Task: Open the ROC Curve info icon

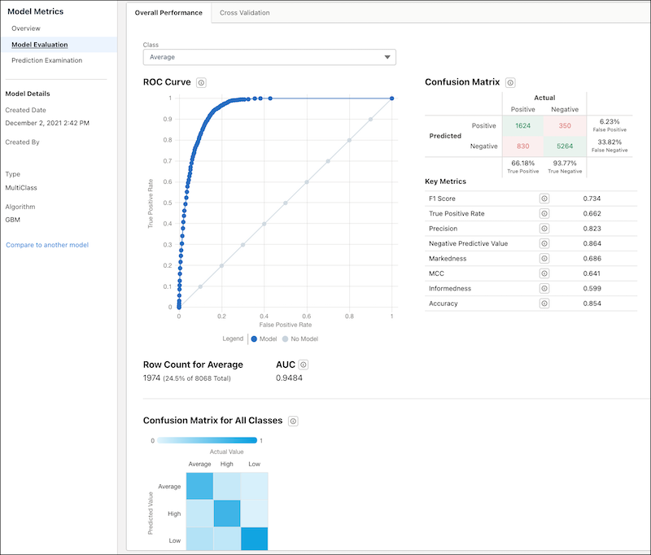Action: click(x=201, y=83)
